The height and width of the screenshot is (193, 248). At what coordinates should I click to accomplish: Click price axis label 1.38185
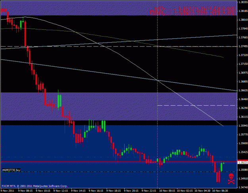pyautogui.click(x=243, y=11)
